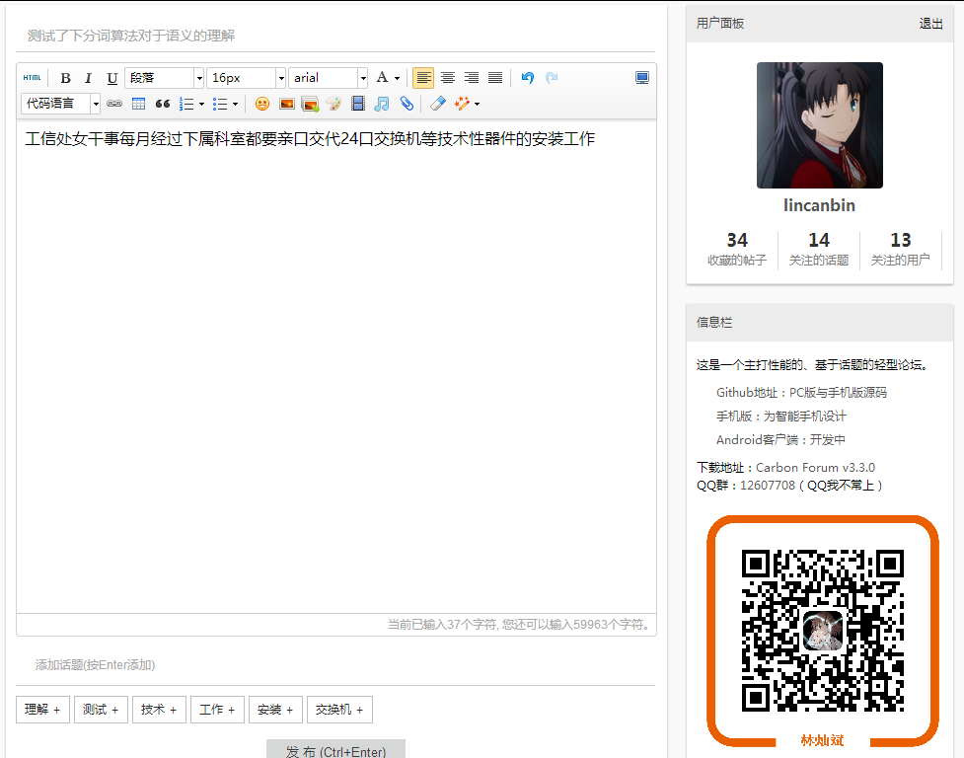Image resolution: width=964 pixels, height=758 pixels.
Task: Expand ordered list style options arrow
Action: [201, 104]
